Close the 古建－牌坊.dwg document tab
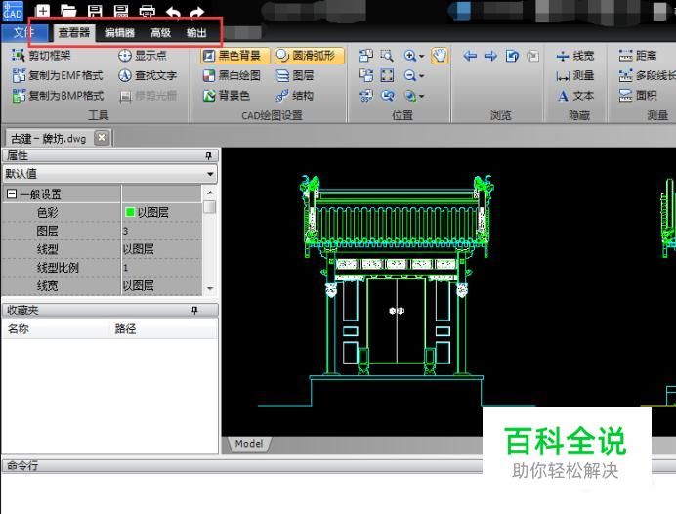The image size is (676, 514). [x=102, y=138]
